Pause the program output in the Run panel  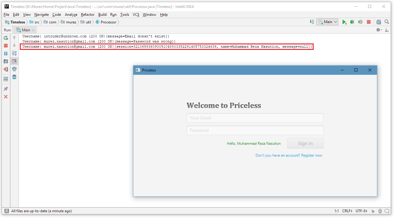(x=6, y=54)
